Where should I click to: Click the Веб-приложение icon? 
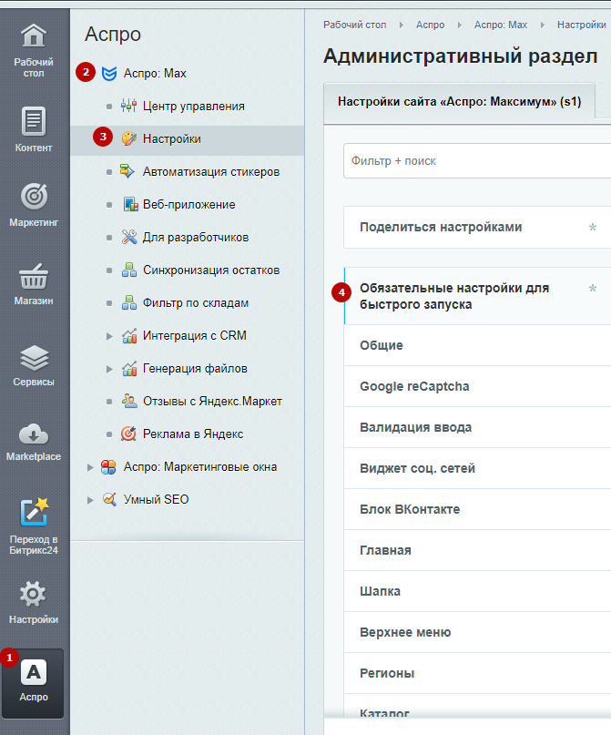click(131, 204)
